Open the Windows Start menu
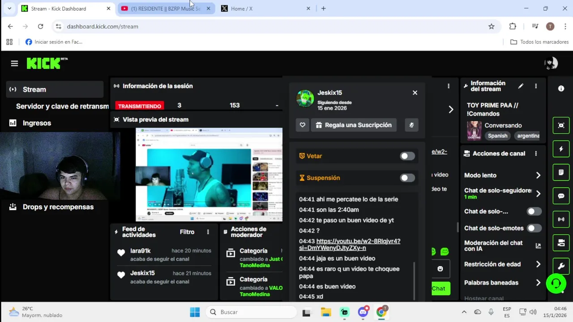Viewport: 573px width, 322px height. (x=195, y=312)
